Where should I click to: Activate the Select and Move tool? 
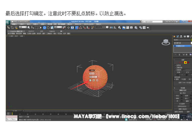coord(44,28)
